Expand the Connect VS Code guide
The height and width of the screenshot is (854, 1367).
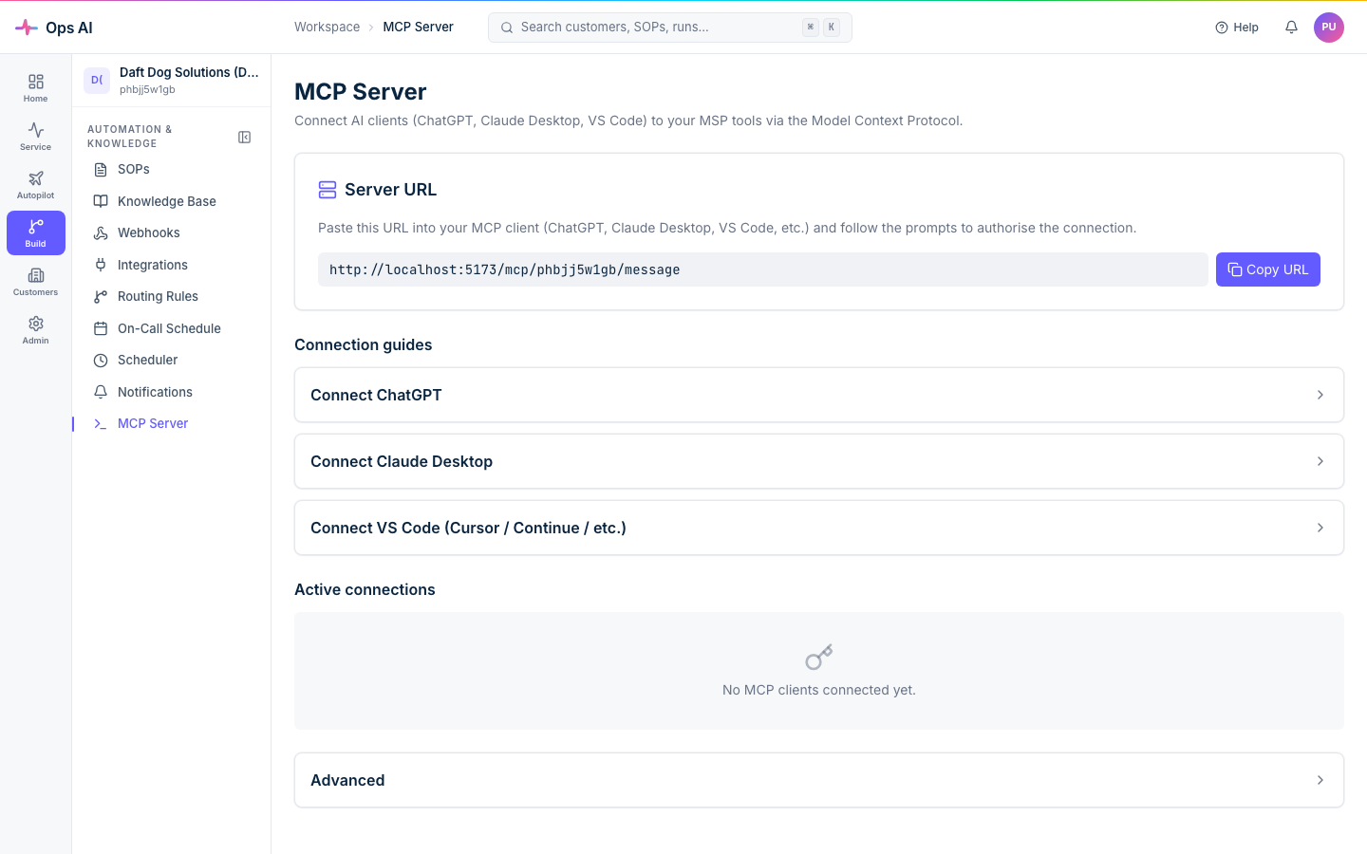(x=819, y=528)
